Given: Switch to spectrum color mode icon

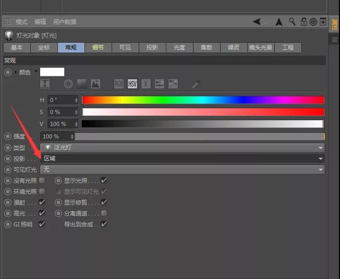Looking at the screenshot, I should click(82, 84).
